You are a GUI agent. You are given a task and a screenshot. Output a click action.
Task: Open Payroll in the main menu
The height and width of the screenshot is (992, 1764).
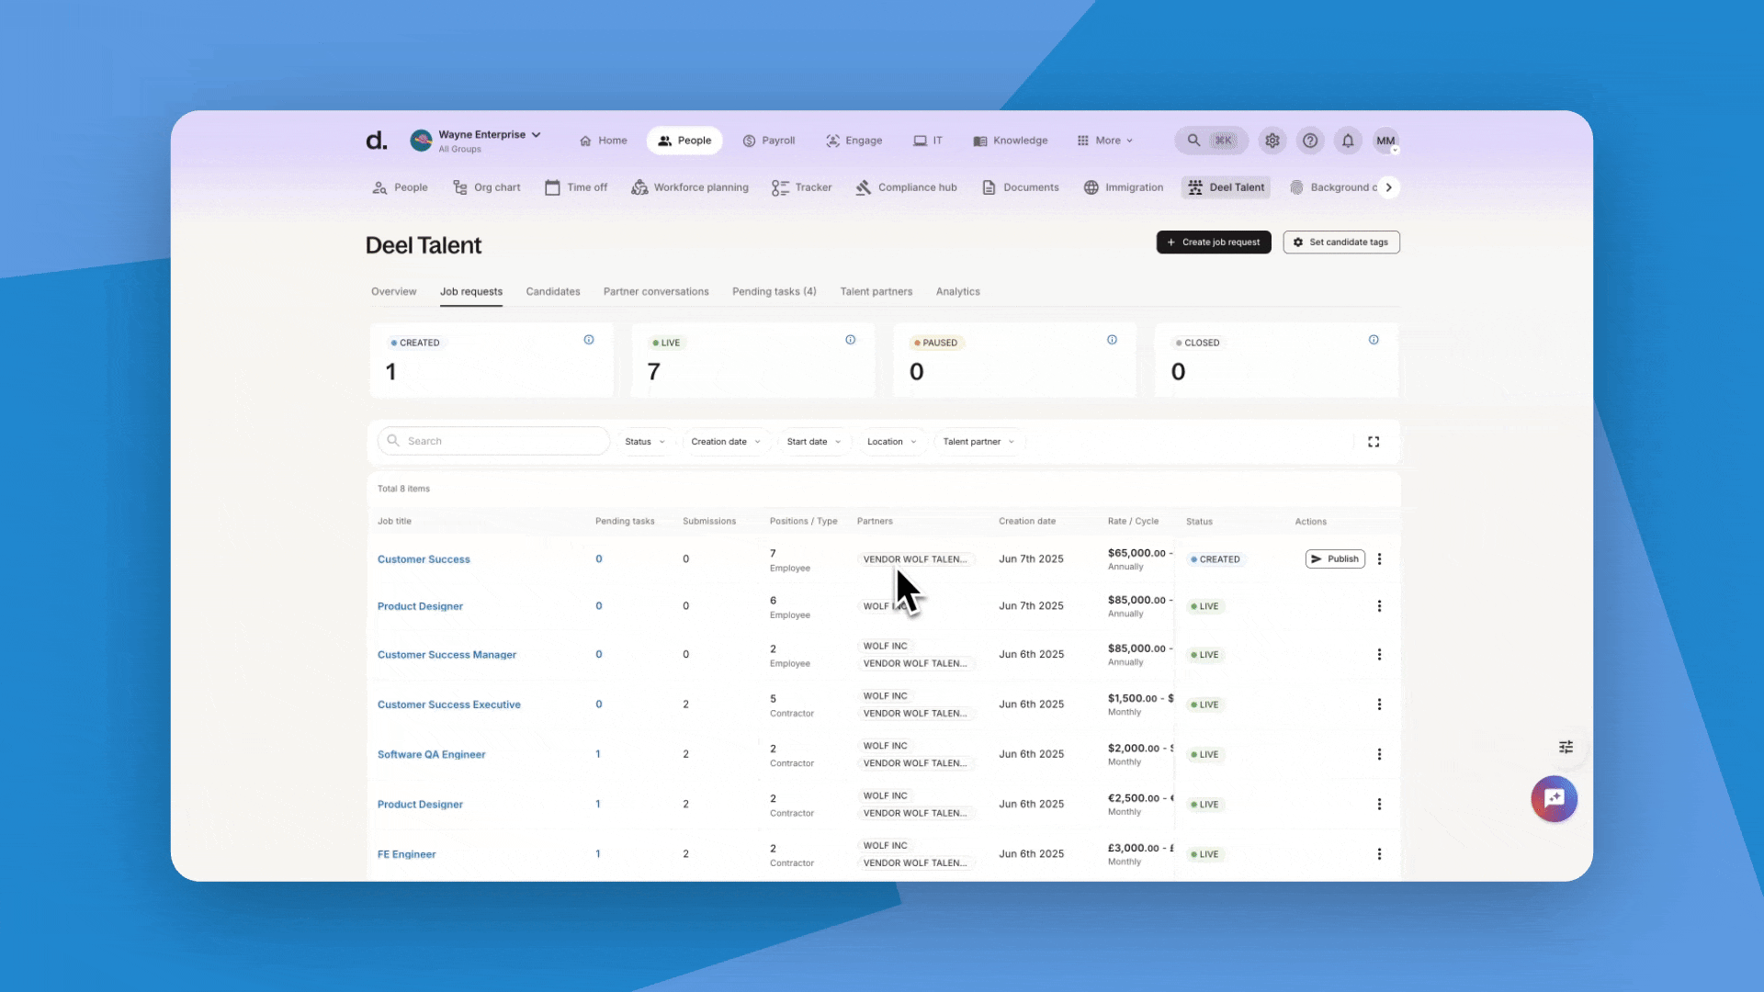(x=769, y=141)
